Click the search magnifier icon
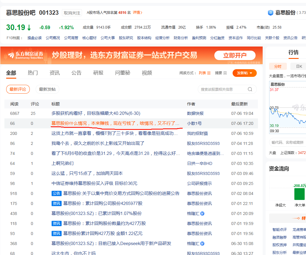This screenshot has width=306, height=255. pos(250,89)
